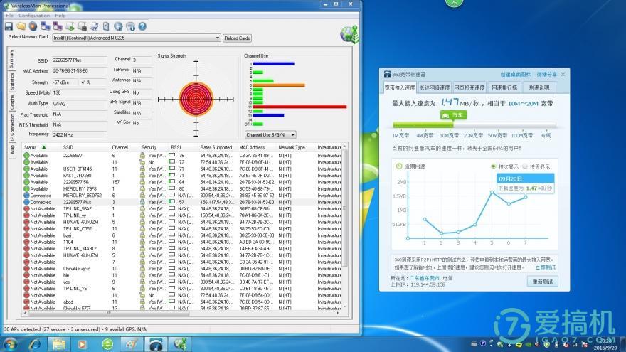Click the floppy-disk save icon in WirelessMon toolbar

pyautogui.click(x=9, y=26)
